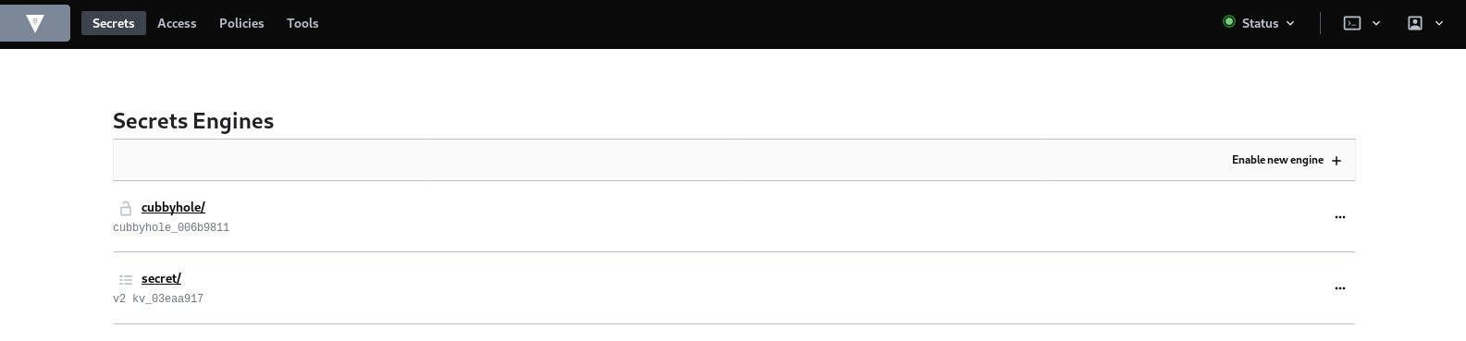This screenshot has height=341, width=1466.
Task: Switch to the Secrets tab
Action: click(114, 23)
